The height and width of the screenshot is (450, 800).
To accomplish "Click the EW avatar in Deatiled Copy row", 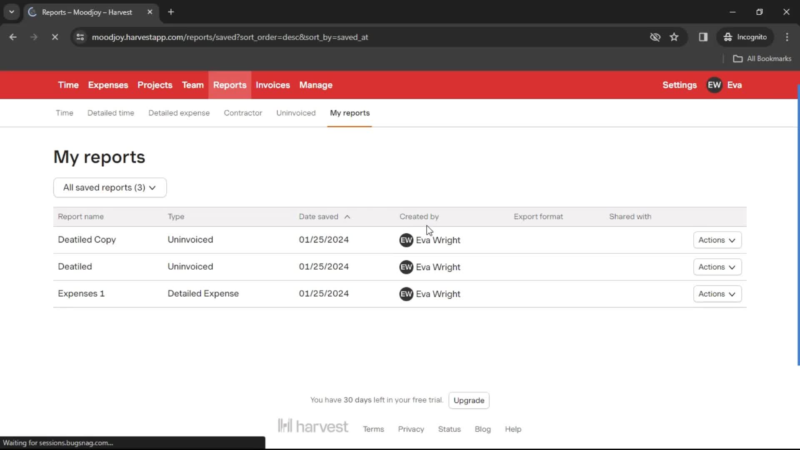I will coord(406,240).
